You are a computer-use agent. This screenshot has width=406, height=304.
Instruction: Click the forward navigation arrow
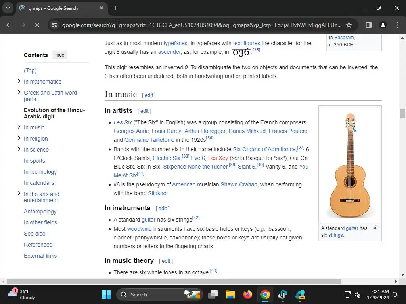coord(23,25)
